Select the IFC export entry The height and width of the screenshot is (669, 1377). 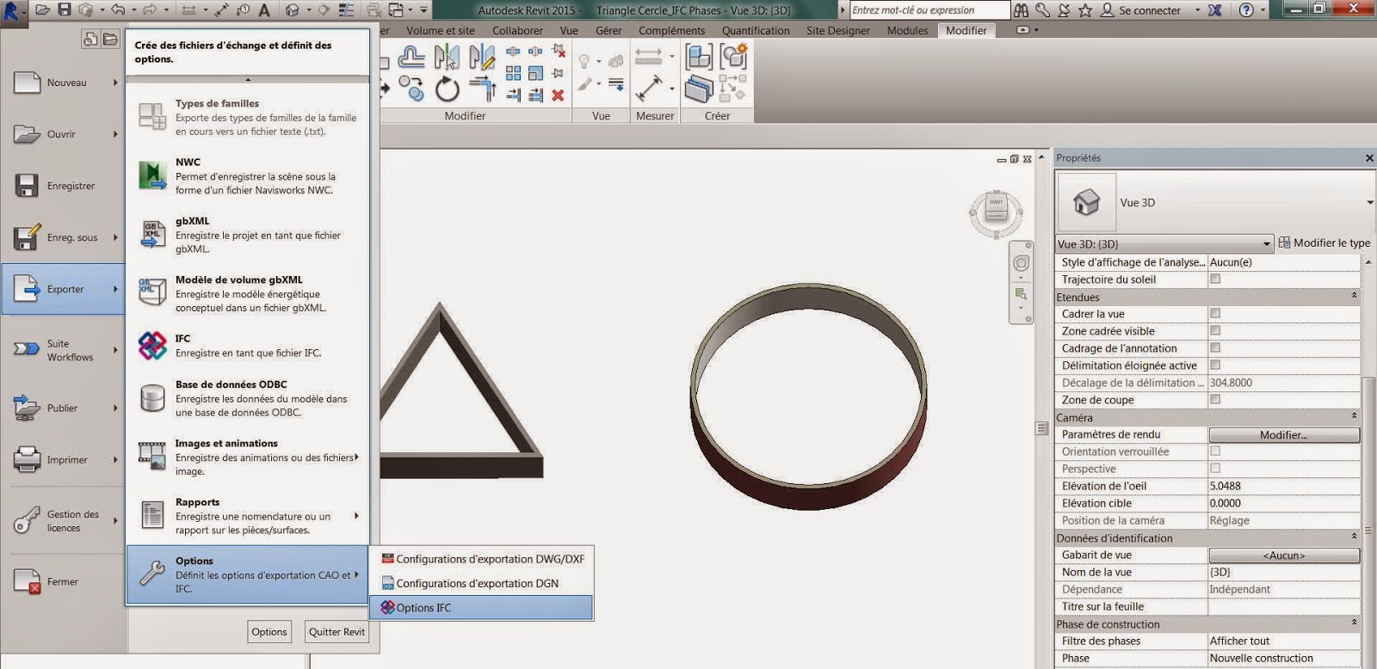[x=248, y=346]
